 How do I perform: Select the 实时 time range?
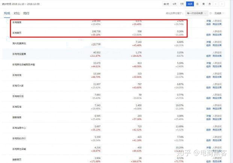point(166,4)
